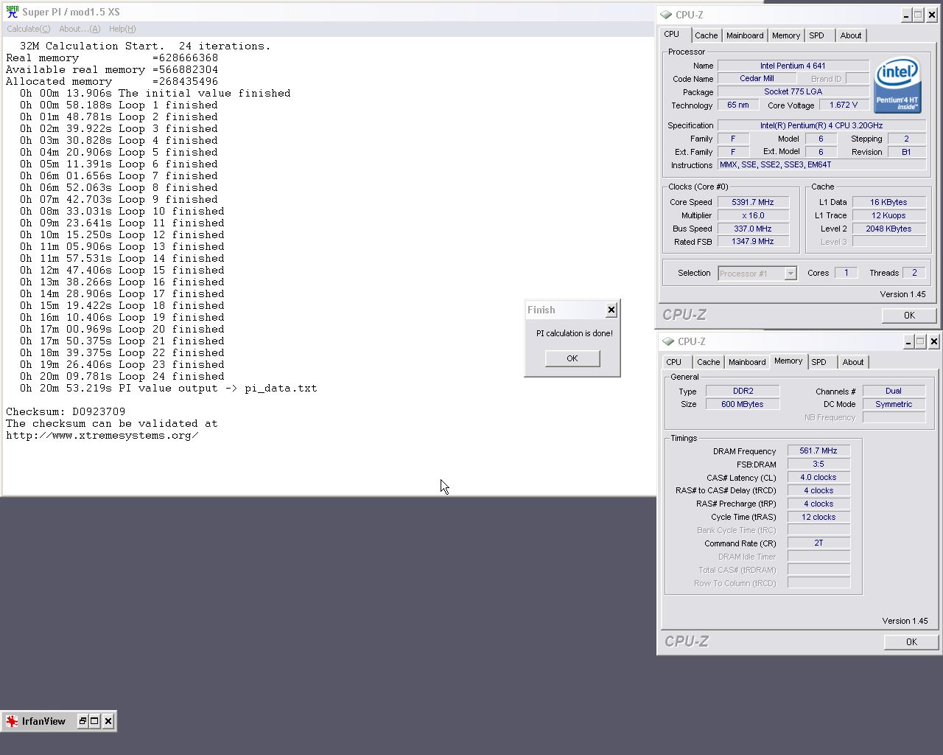Image resolution: width=943 pixels, height=755 pixels.
Task: Restore the minimized IrfanView window
Action: (x=83, y=721)
